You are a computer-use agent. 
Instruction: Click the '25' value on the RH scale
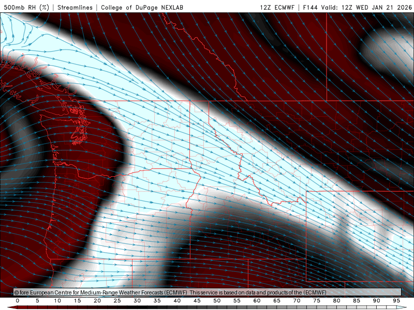pos(117,301)
